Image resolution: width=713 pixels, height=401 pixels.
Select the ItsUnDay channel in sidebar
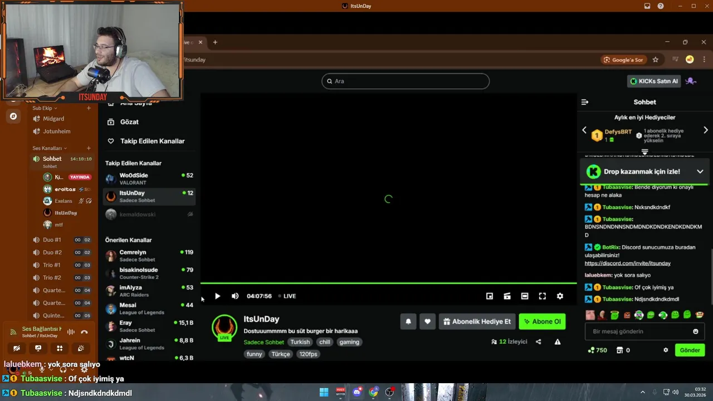point(148,197)
